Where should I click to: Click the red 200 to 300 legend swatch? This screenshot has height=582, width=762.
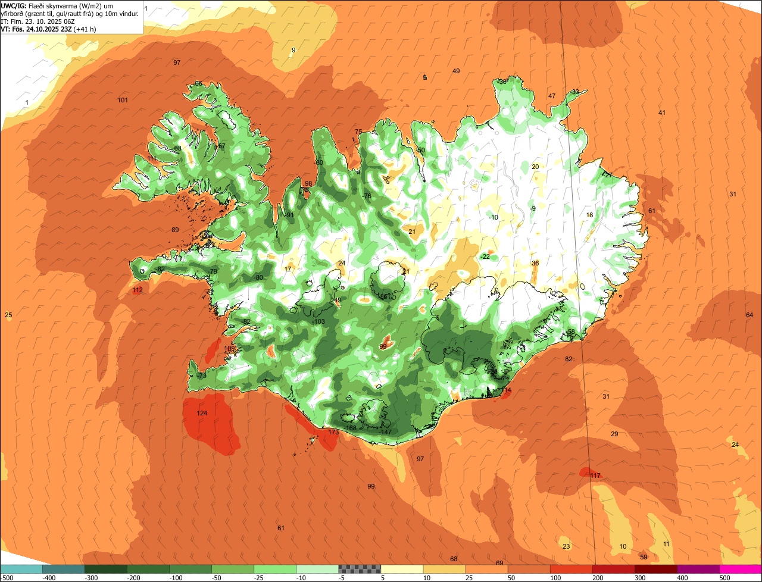[x=613, y=568]
